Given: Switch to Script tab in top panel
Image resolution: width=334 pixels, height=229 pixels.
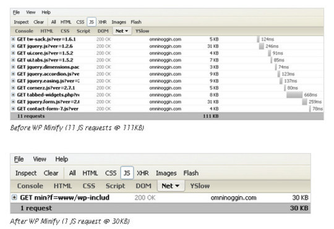Looking at the screenshot, I should [83, 31].
